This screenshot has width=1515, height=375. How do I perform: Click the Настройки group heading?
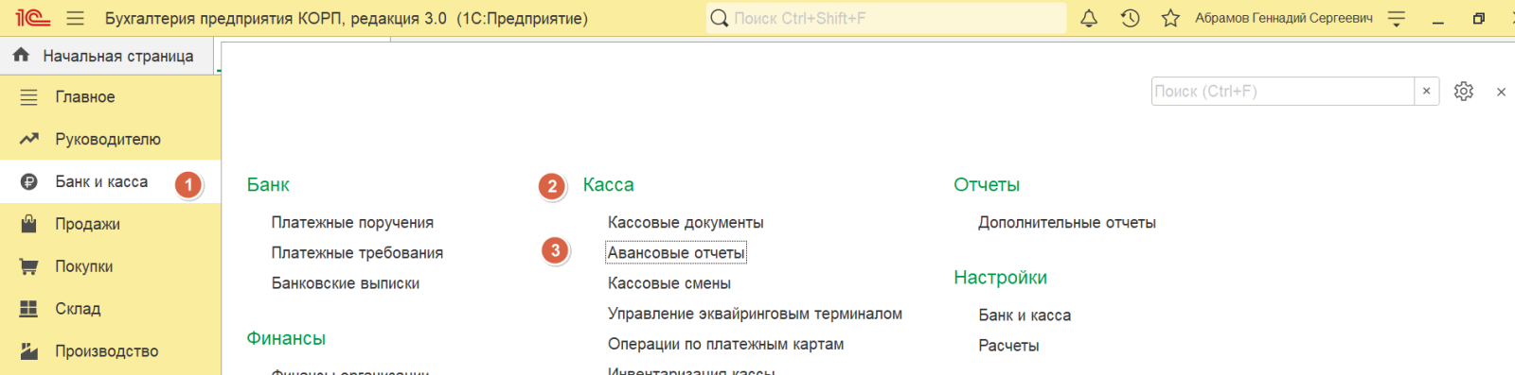1000,277
